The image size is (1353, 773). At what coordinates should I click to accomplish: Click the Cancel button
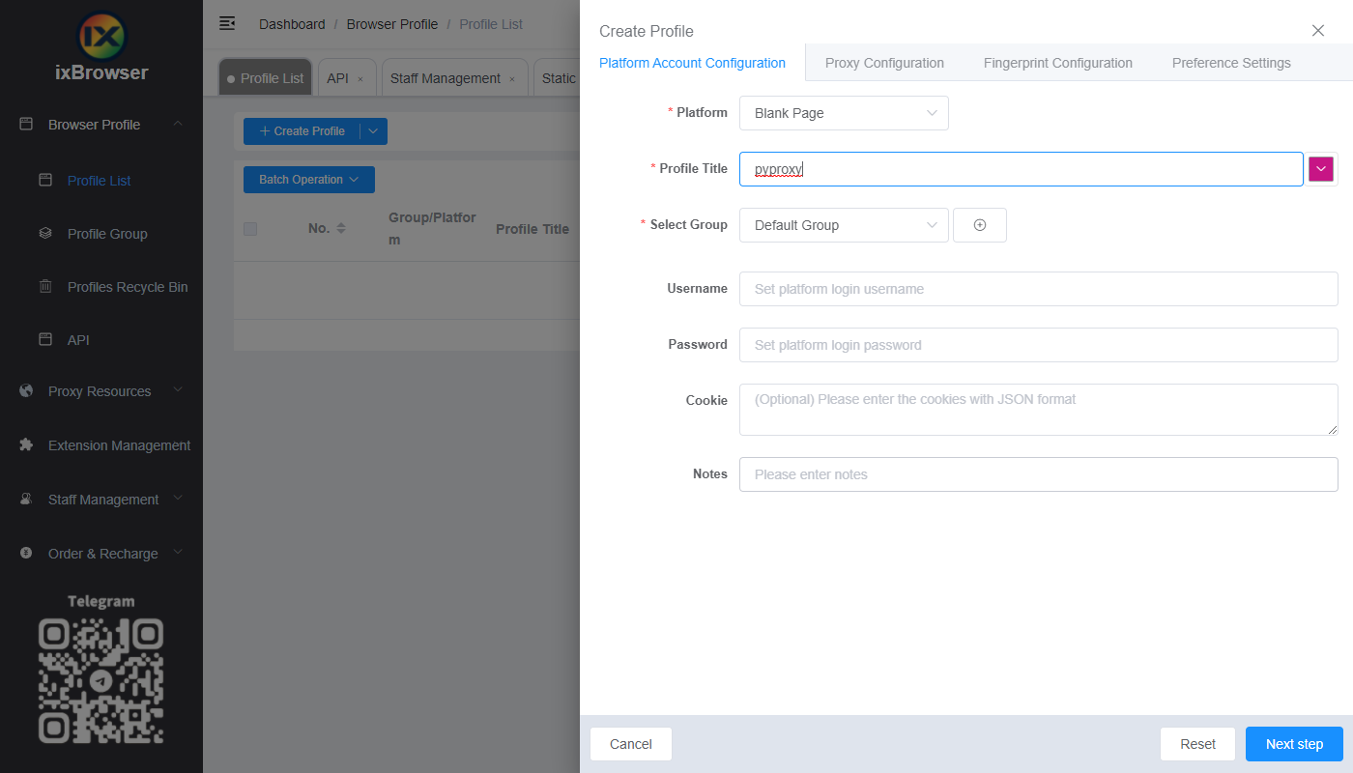point(630,744)
